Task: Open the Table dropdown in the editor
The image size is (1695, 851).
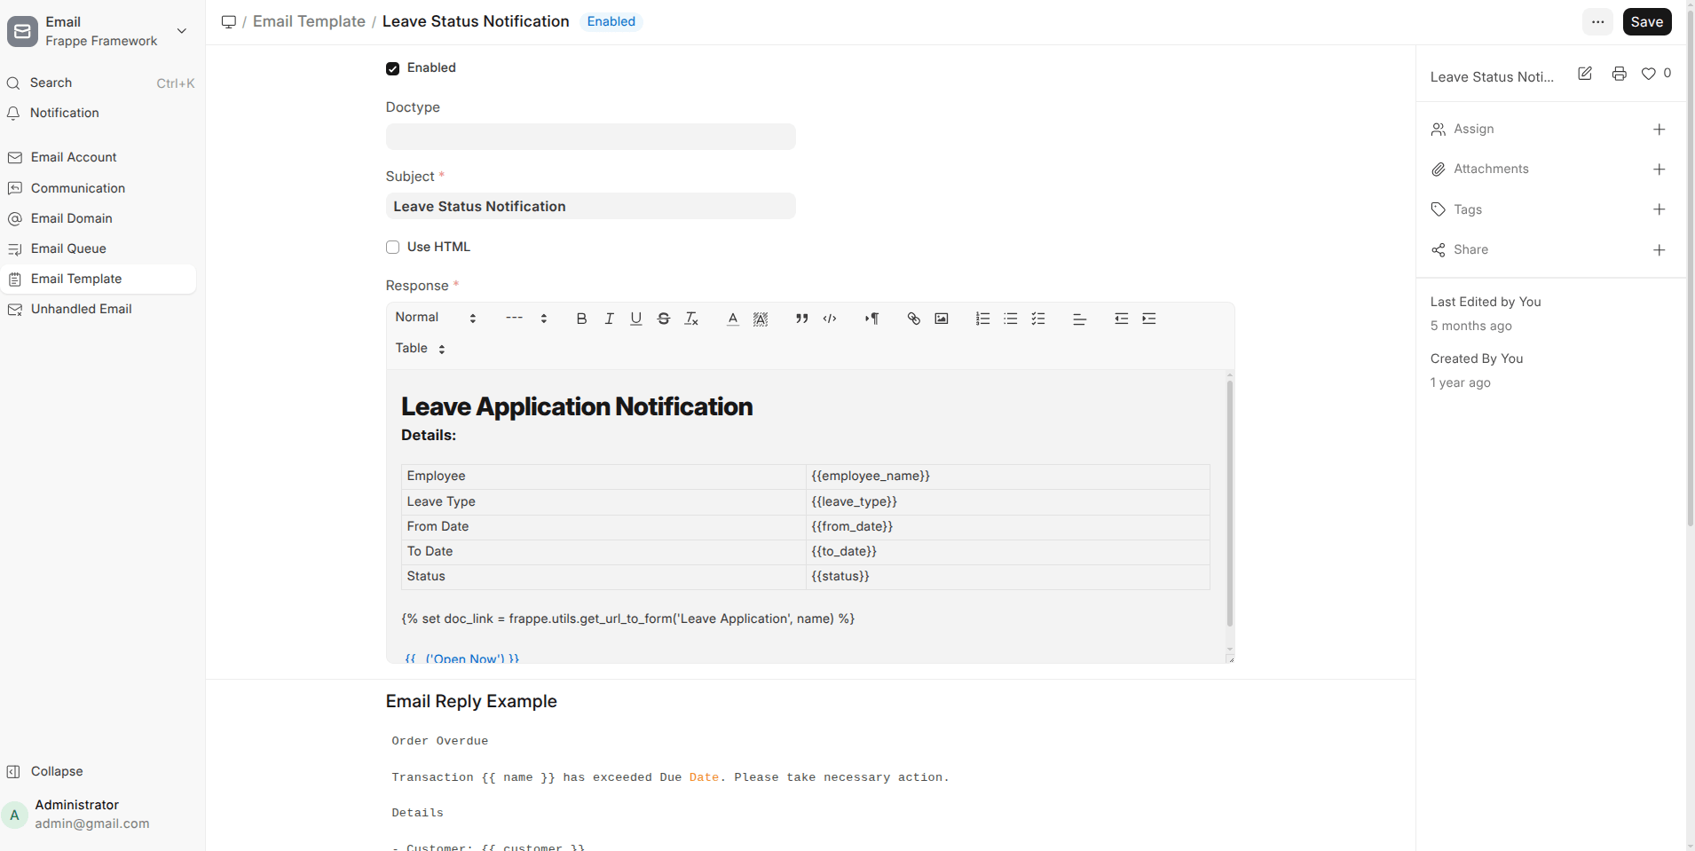Action: click(420, 349)
